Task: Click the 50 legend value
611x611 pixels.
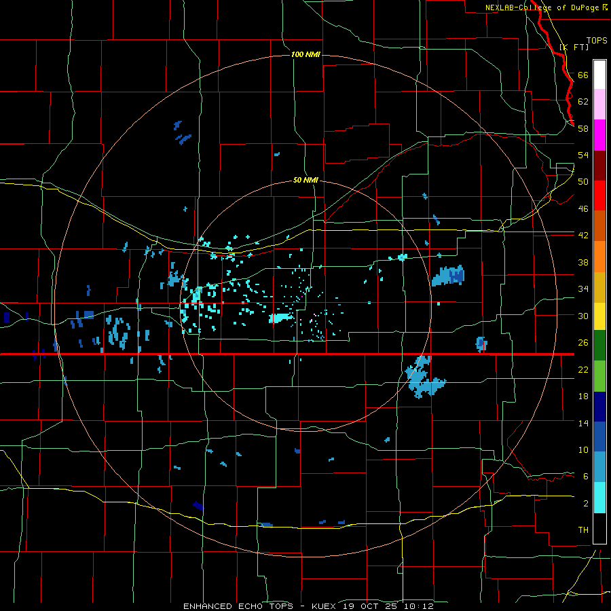Action: (583, 181)
